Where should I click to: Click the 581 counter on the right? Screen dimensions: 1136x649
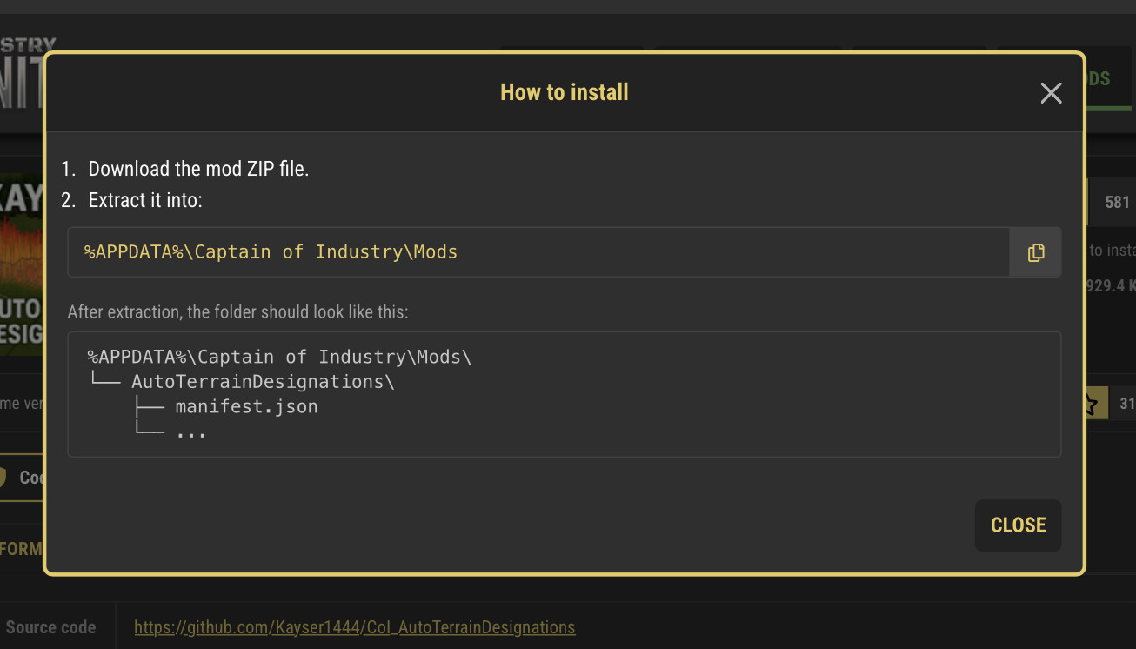pyautogui.click(x=1117, y=202)
